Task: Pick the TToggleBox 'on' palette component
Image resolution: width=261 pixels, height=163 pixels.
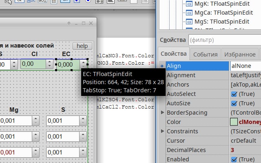Action: (65, 1)
